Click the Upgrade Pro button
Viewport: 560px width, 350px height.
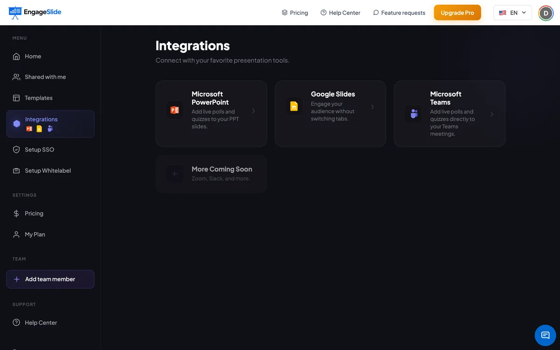[x=457, y=13]
